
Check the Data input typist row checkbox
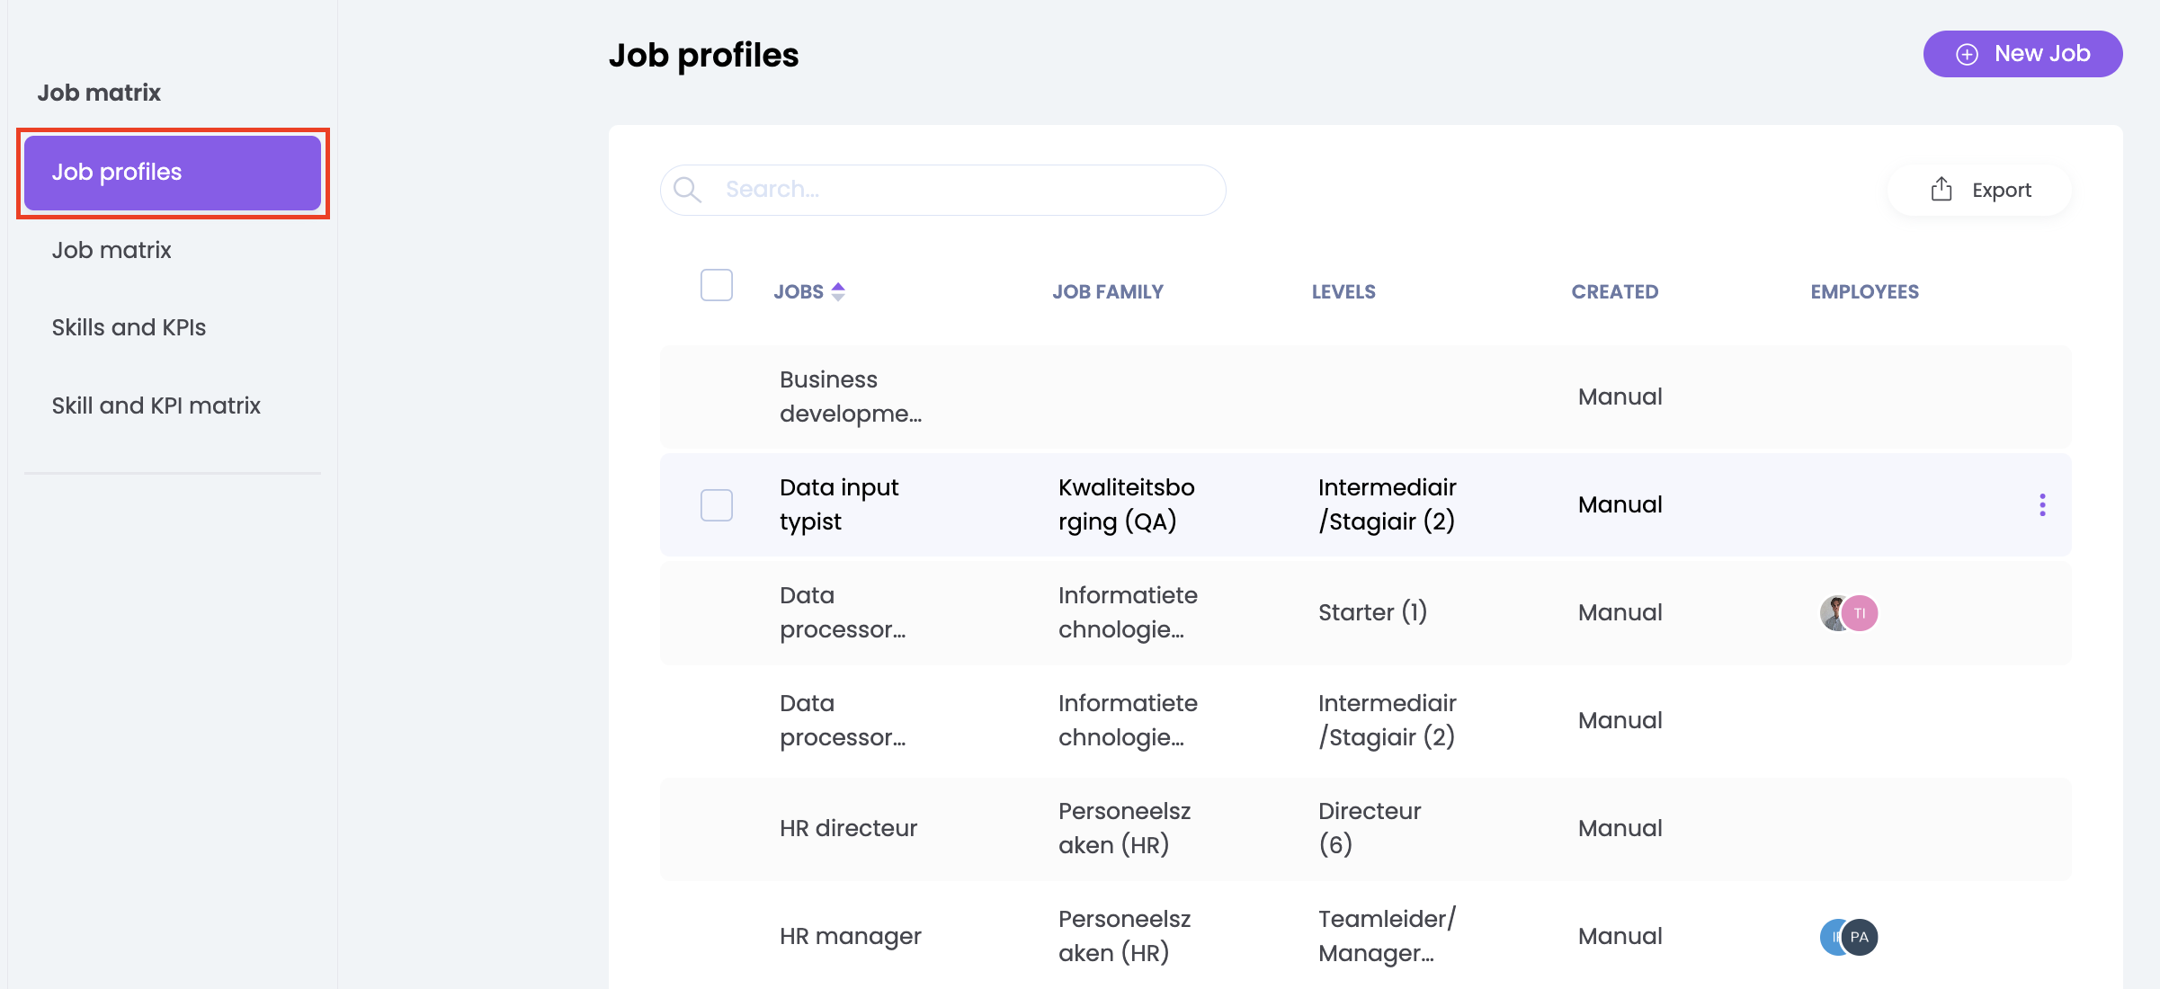(x=717, y=505)
